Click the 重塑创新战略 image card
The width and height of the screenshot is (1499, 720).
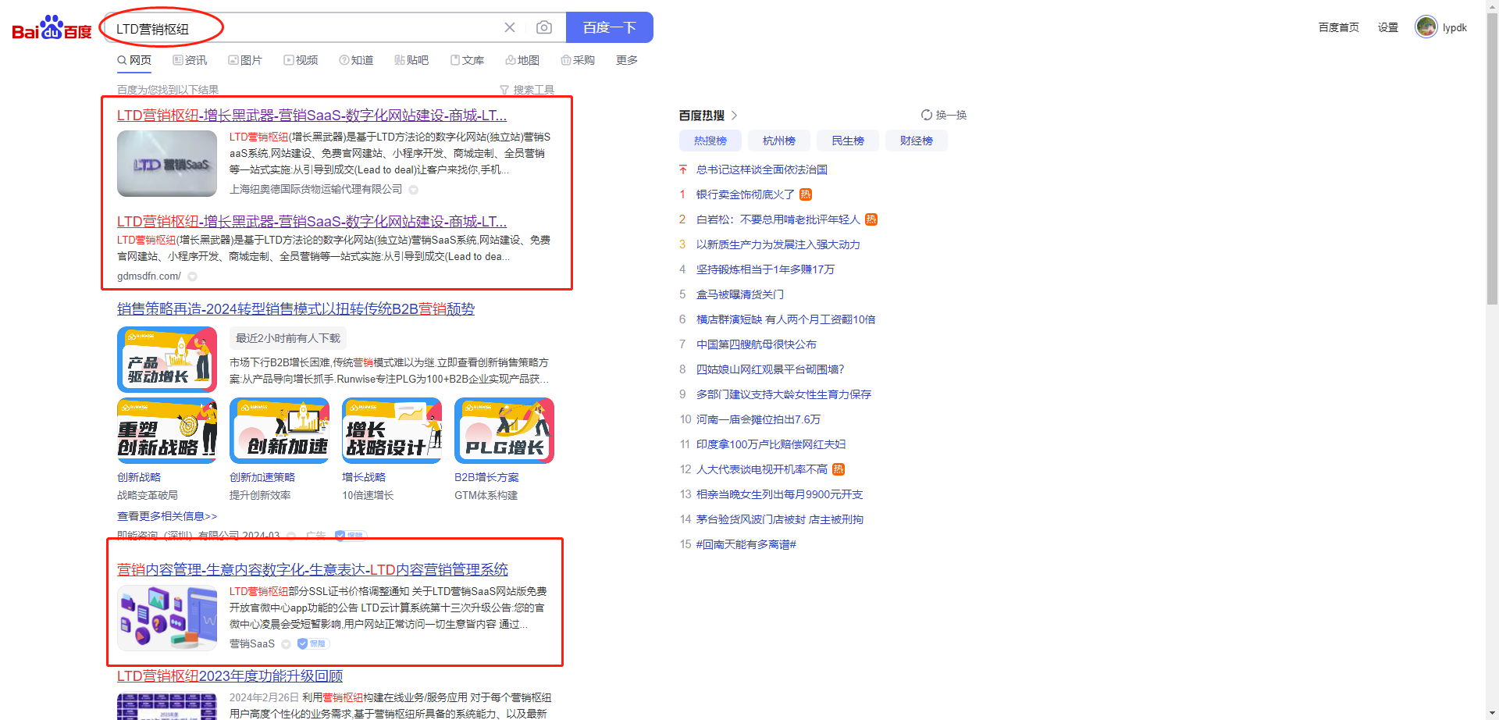[x=167, y=430]
